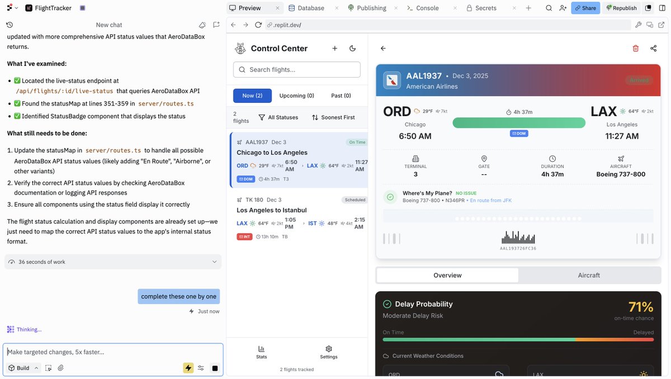Open the Publishing tab
This screenshot has height=379, width=671.
click(367, 8)
